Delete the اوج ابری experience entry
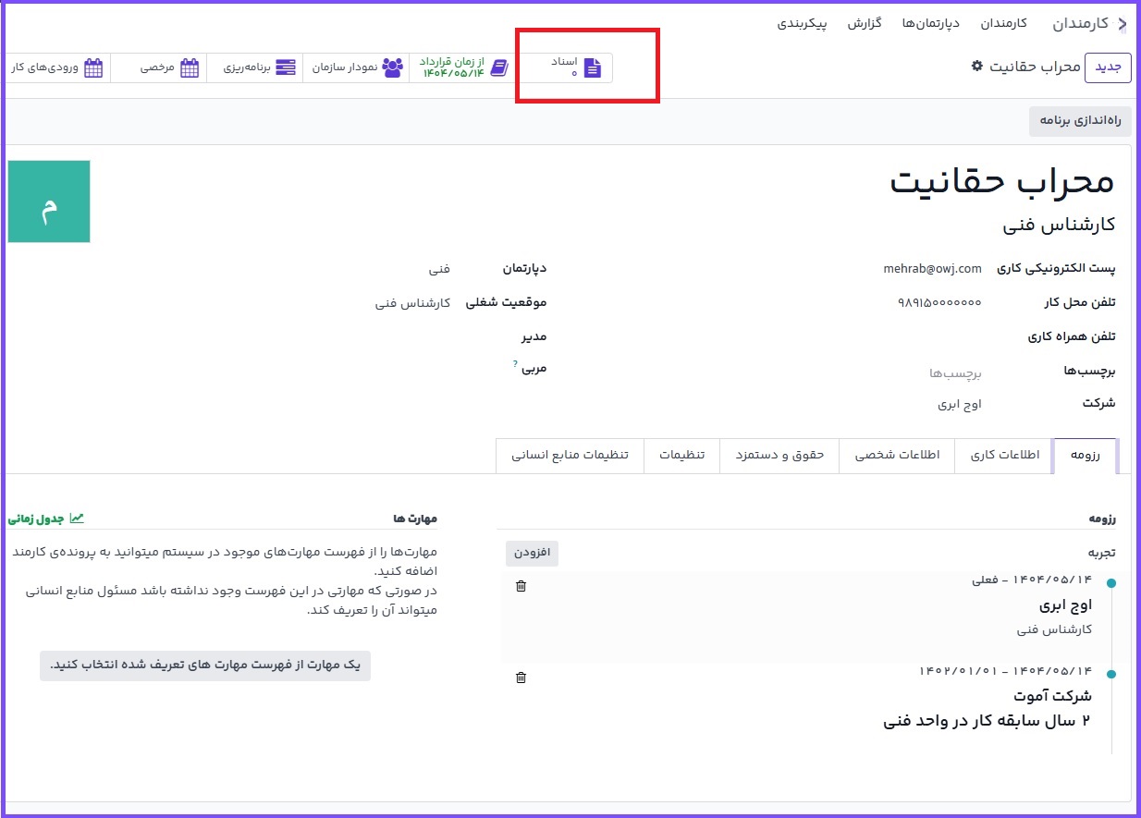 521,586
